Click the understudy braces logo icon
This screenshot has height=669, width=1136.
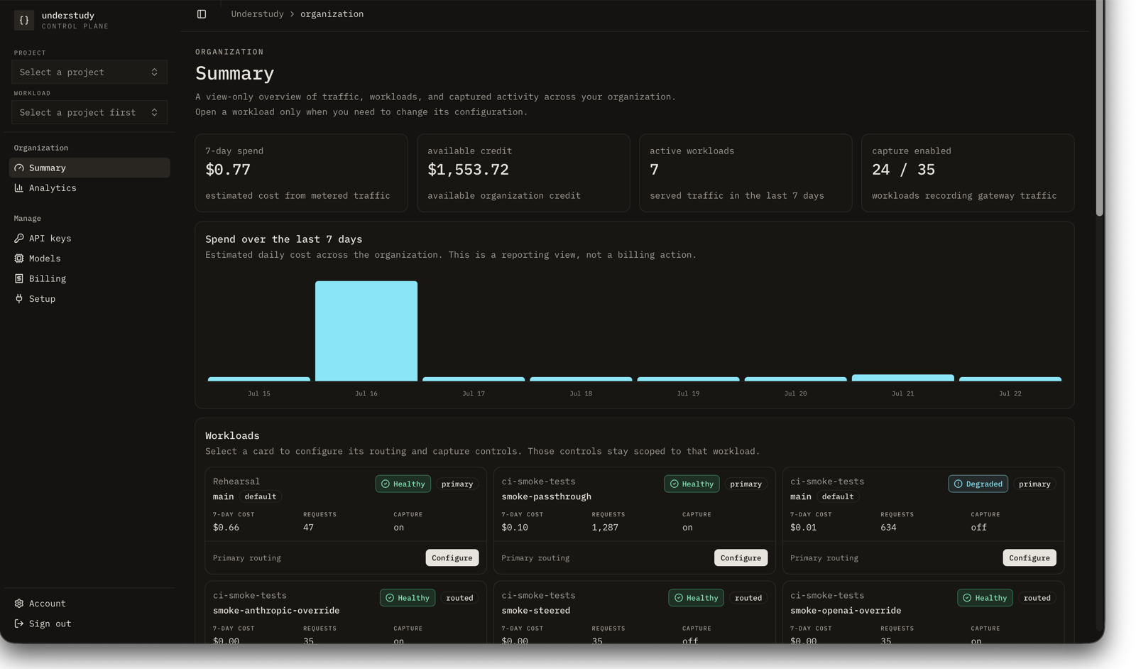[23, 20]
